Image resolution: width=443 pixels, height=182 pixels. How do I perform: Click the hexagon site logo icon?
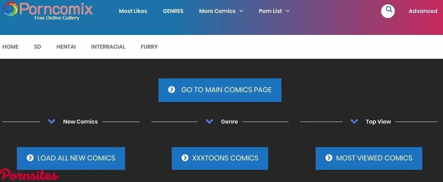click(x=10, y=9)
